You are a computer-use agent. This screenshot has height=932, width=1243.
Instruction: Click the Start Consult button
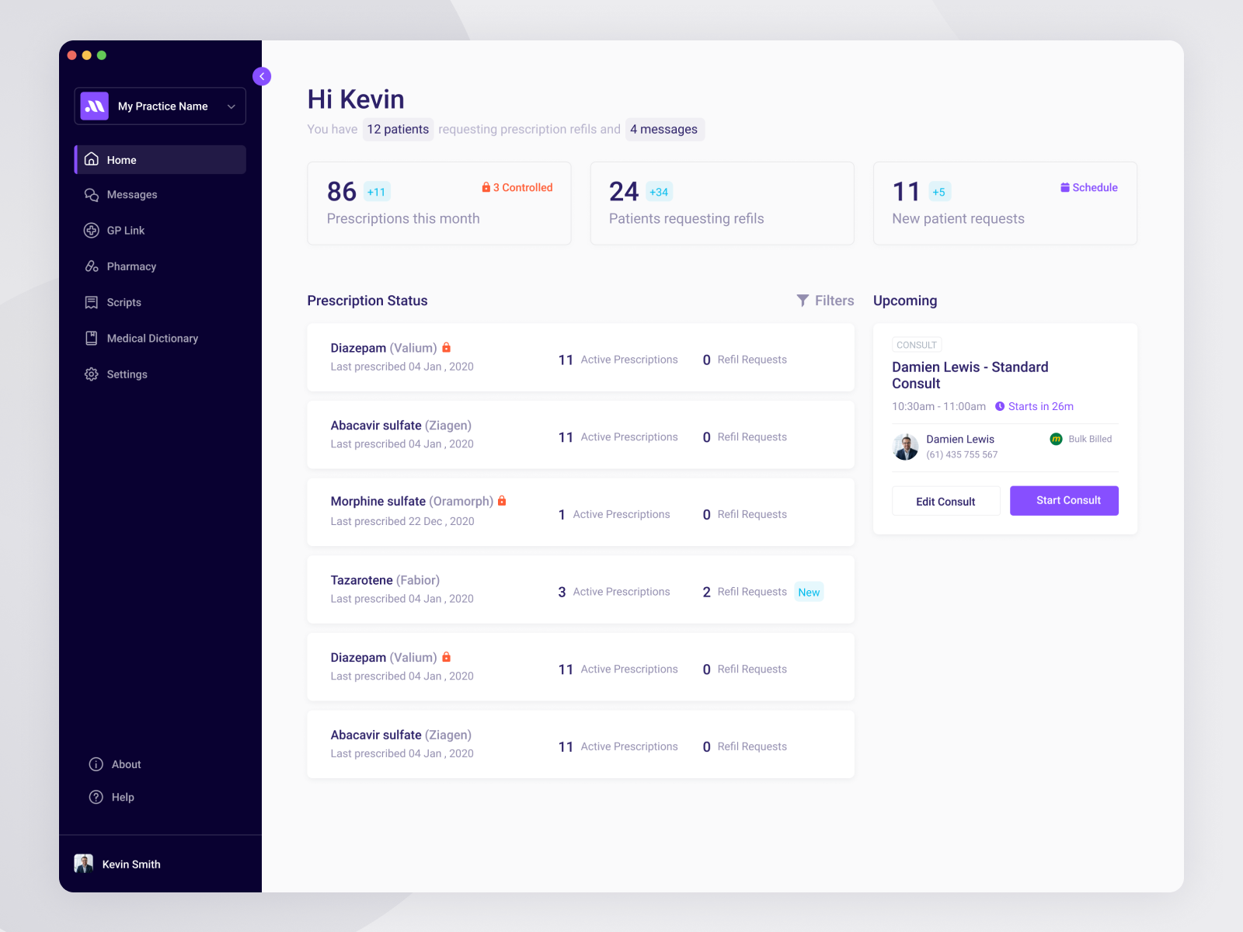(1064, 501)
